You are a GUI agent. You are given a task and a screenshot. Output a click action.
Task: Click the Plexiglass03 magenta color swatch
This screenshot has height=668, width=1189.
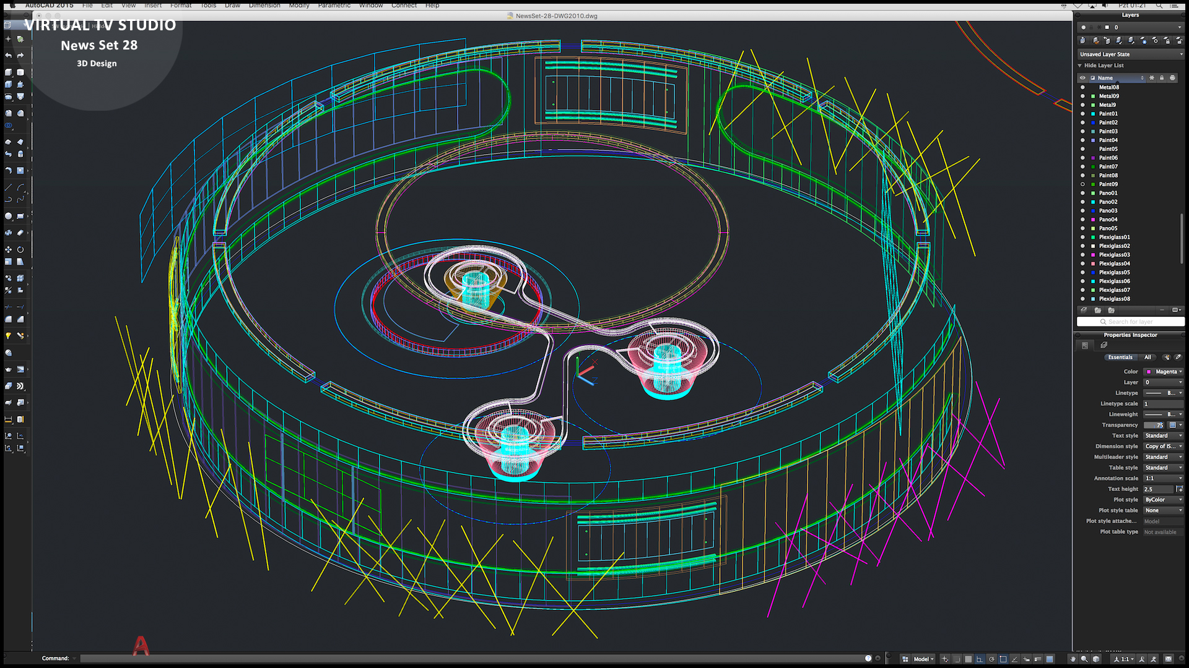click(x=1093, y=255)
